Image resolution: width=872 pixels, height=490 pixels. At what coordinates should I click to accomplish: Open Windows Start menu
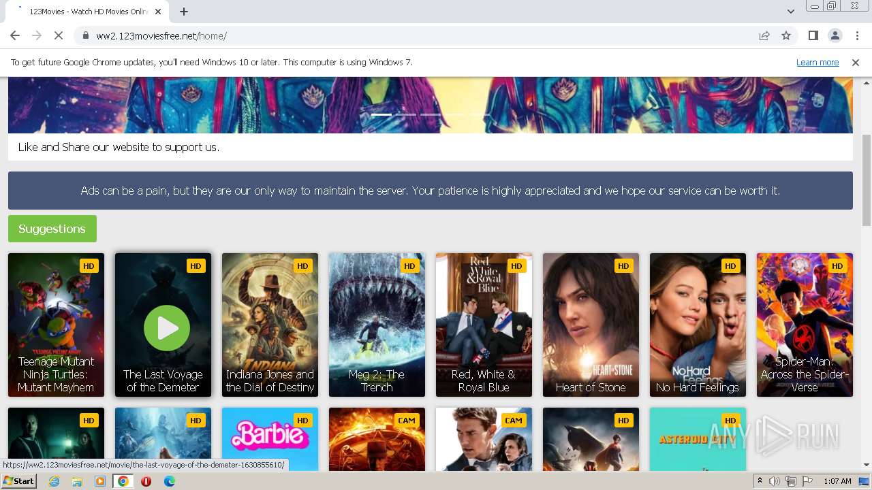pyautogui.click(x=19, y=481)
